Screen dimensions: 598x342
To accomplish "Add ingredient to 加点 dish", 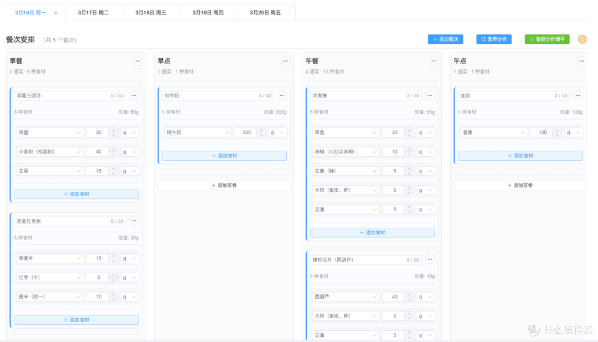I will [520, 156].
